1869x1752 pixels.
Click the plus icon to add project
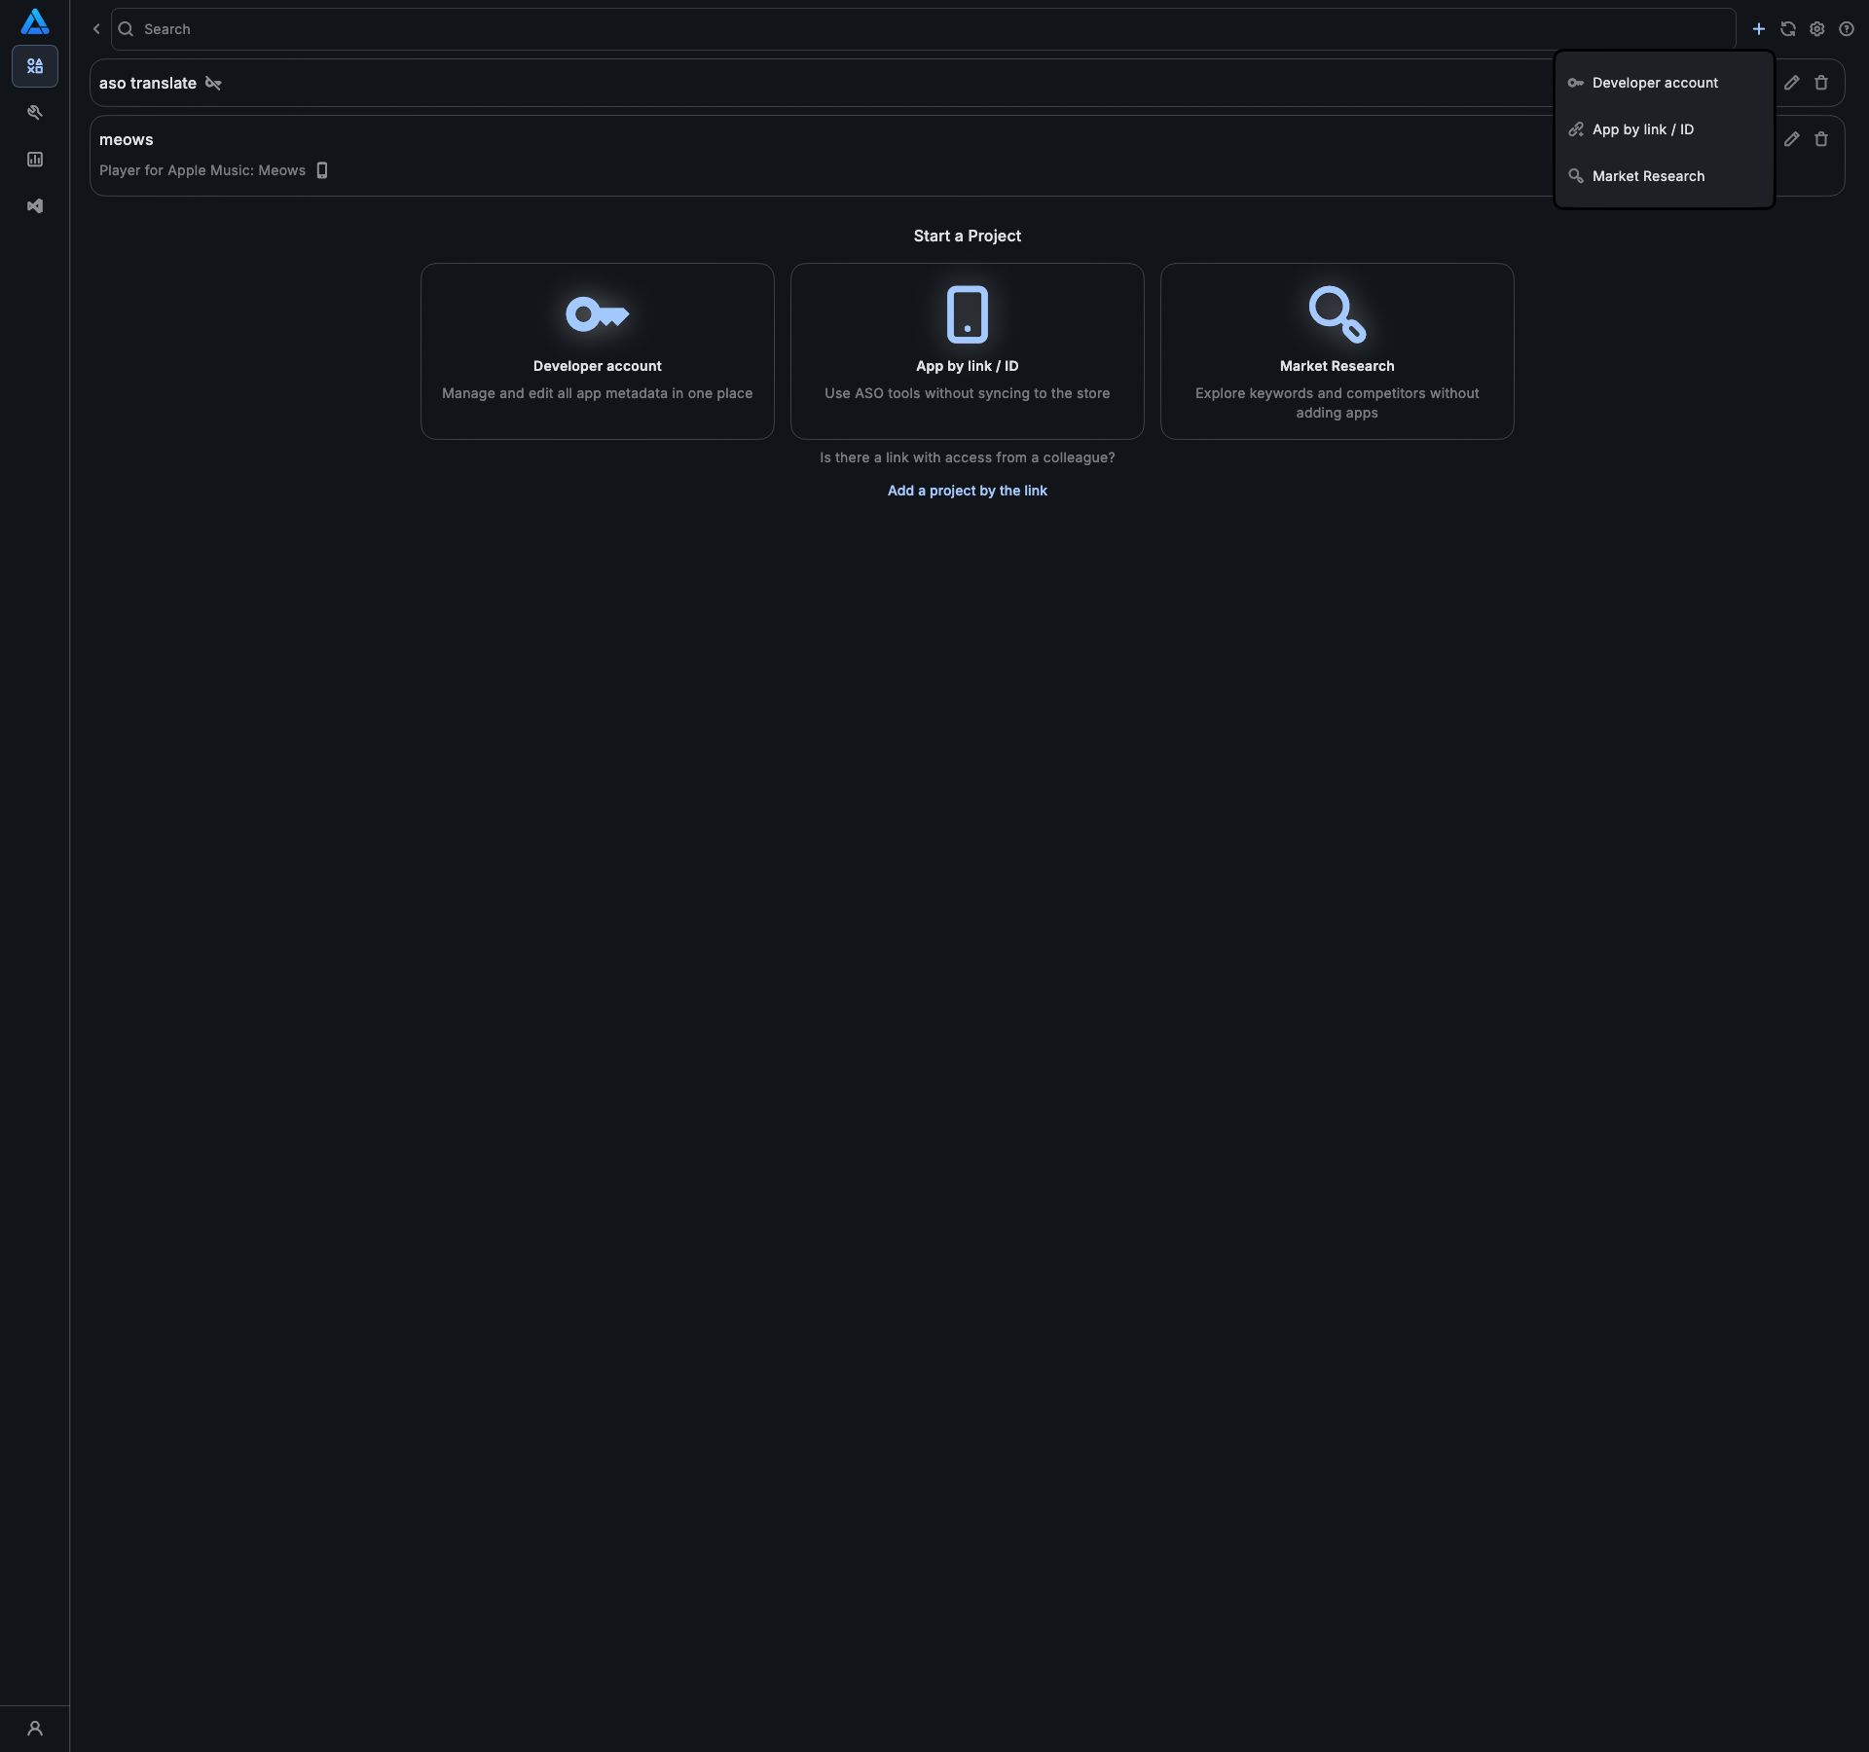(x=1758, y=29)
